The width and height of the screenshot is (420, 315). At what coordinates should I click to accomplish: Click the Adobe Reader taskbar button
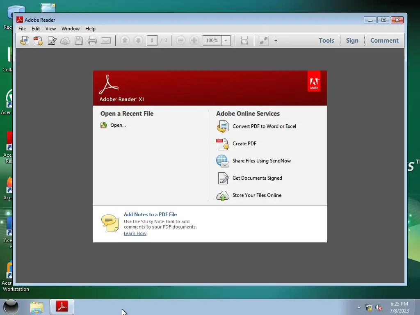tap(62, 307)
